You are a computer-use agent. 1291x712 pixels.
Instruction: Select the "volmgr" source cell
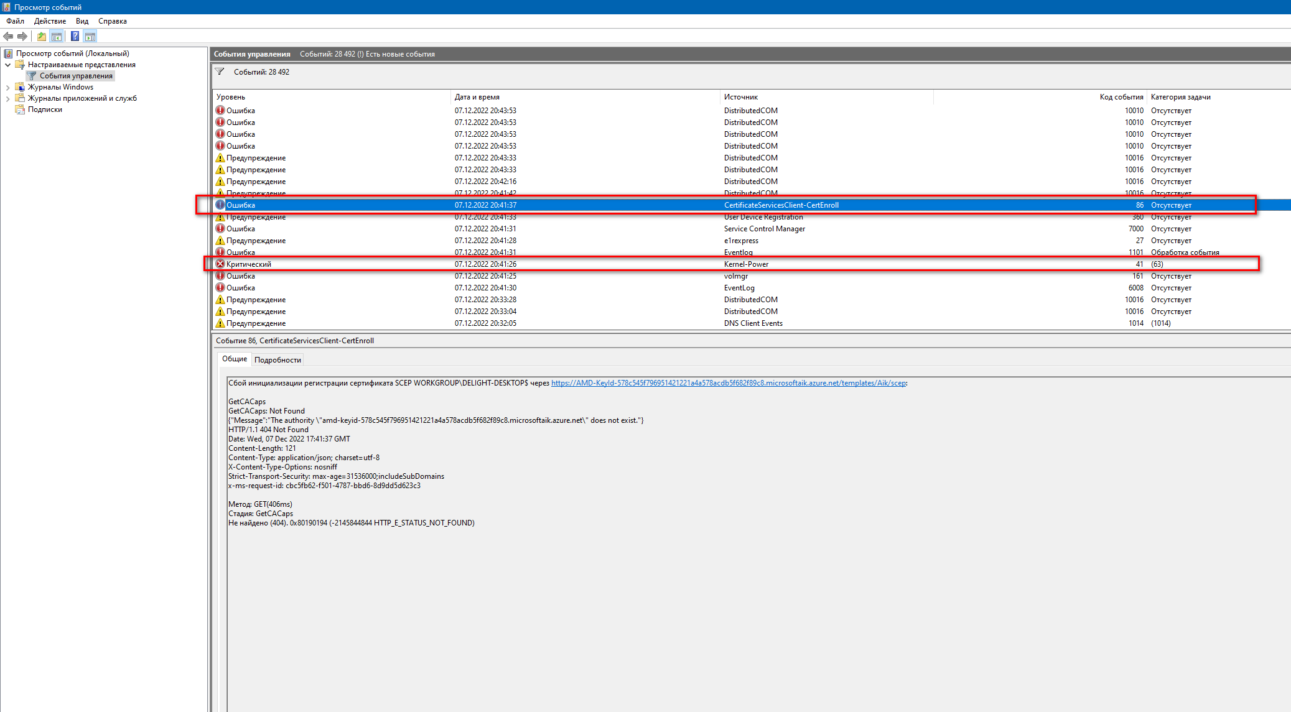point(736,275)
